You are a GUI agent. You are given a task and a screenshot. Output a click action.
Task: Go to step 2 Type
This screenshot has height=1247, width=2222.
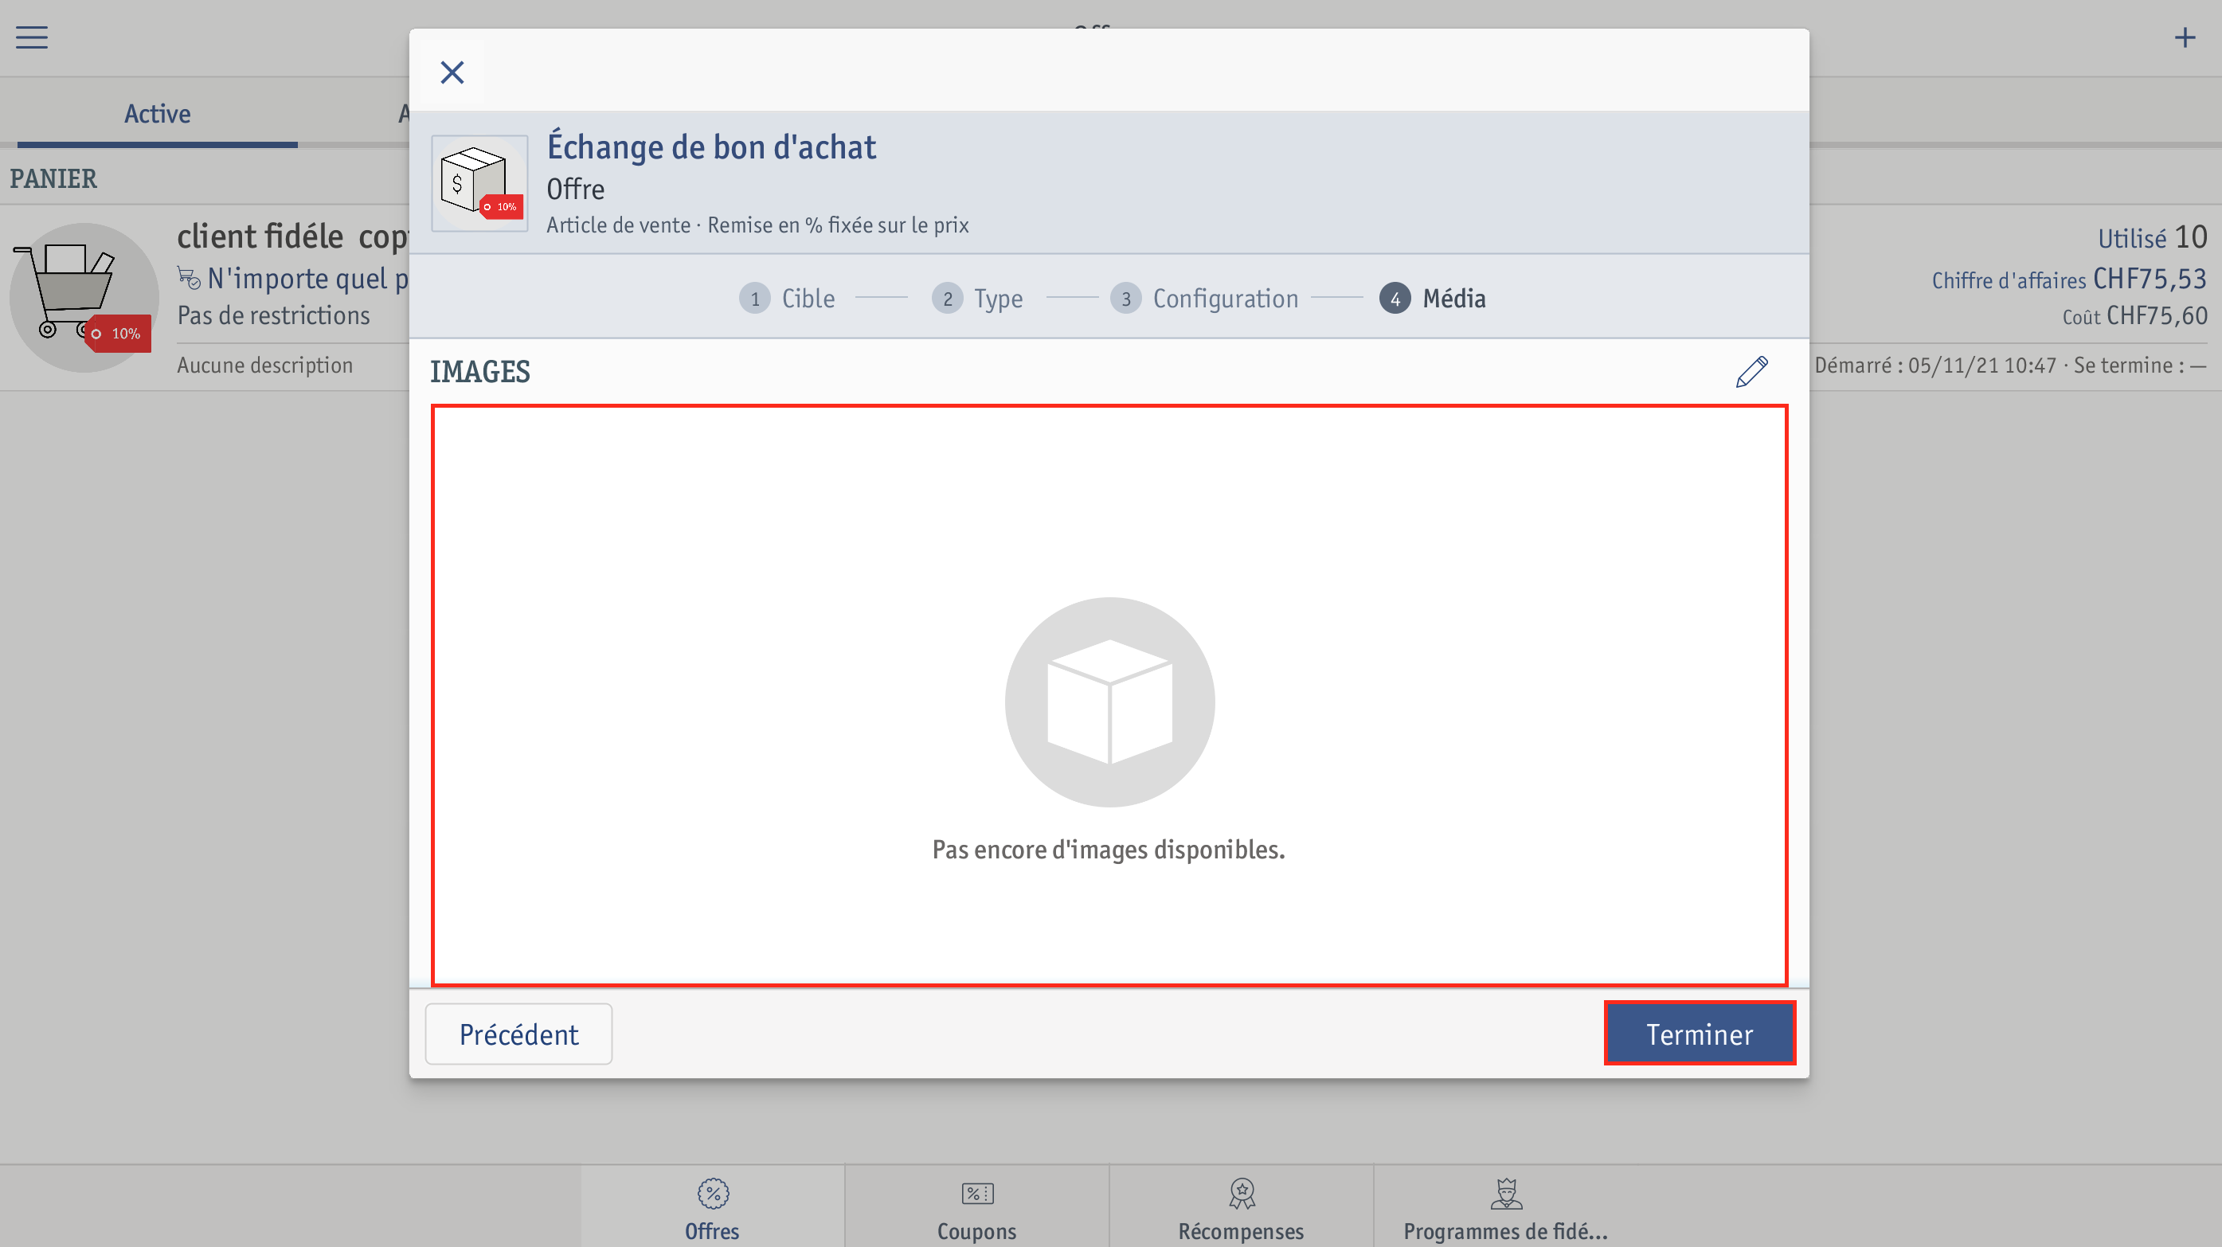coord(977,299)
